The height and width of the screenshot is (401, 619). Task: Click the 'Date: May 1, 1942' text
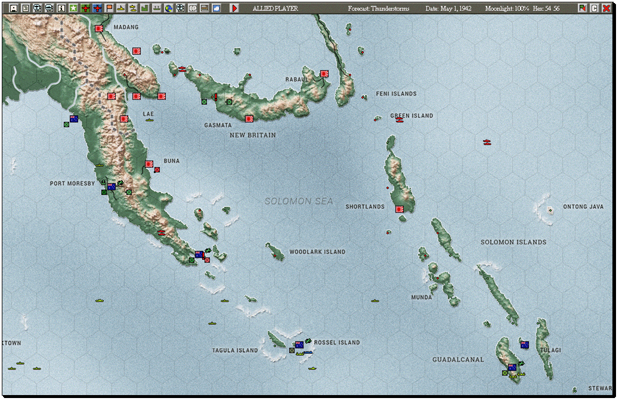click(x=448, y=8)
